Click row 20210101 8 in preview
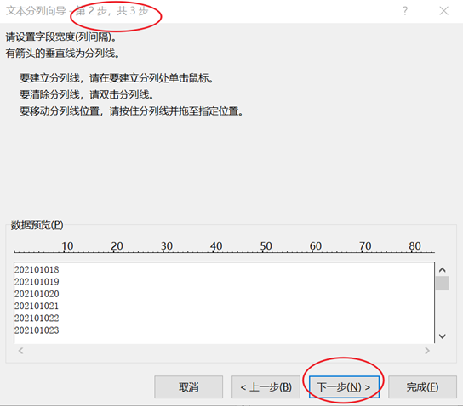 click(37, 269)
